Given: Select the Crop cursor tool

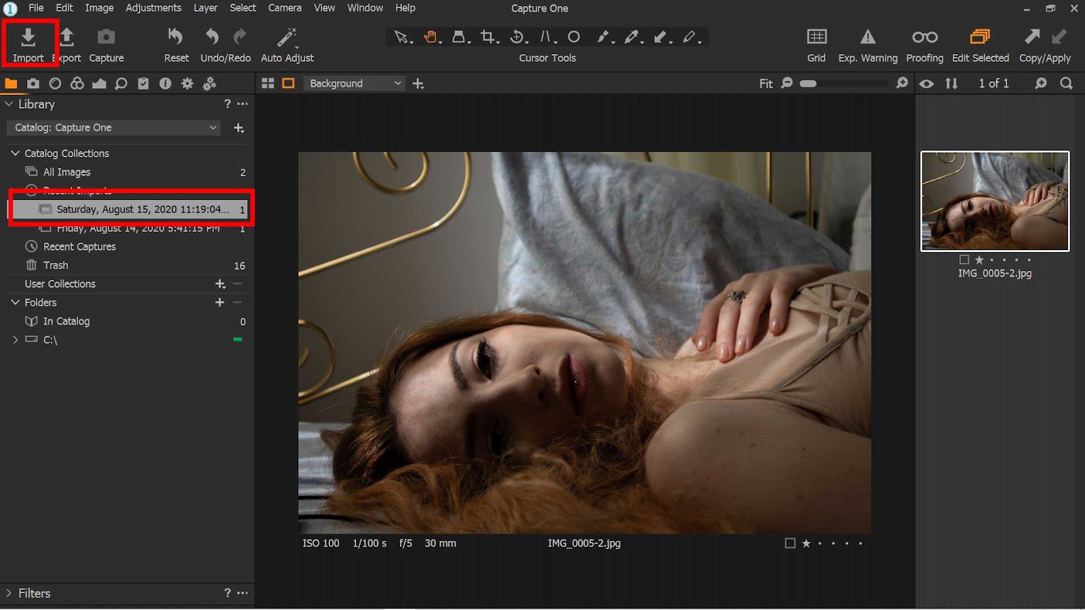Looking at the screenshot, I should [488, 37].
